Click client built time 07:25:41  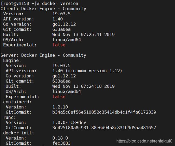(91, 34)
